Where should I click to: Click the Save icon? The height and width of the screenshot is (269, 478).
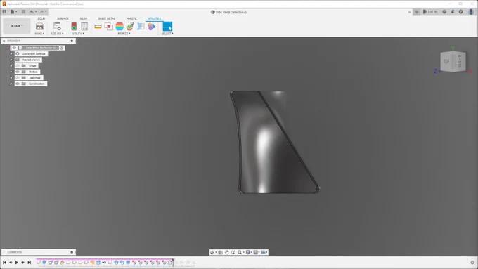pos(23,12)
